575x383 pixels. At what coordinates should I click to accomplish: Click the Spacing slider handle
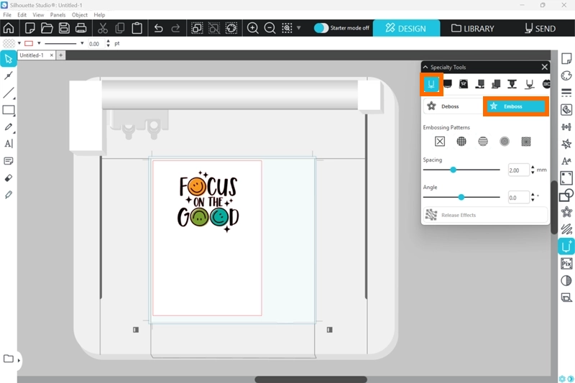pyautogui.click(x=454, y=170)
